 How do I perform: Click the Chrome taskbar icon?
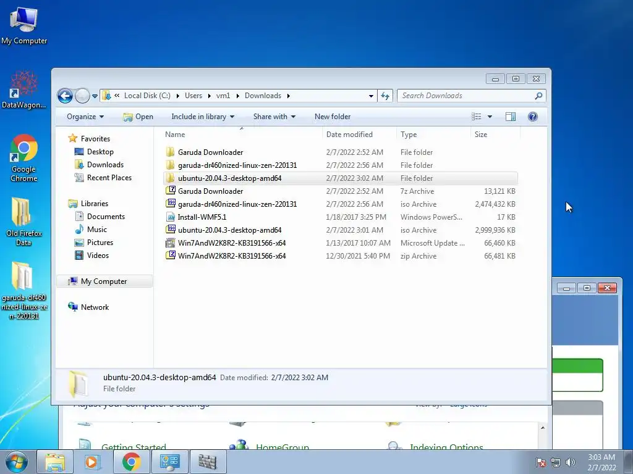click(x=131, y=462)
